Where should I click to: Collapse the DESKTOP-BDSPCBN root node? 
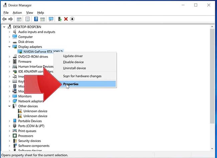point(4,27)
